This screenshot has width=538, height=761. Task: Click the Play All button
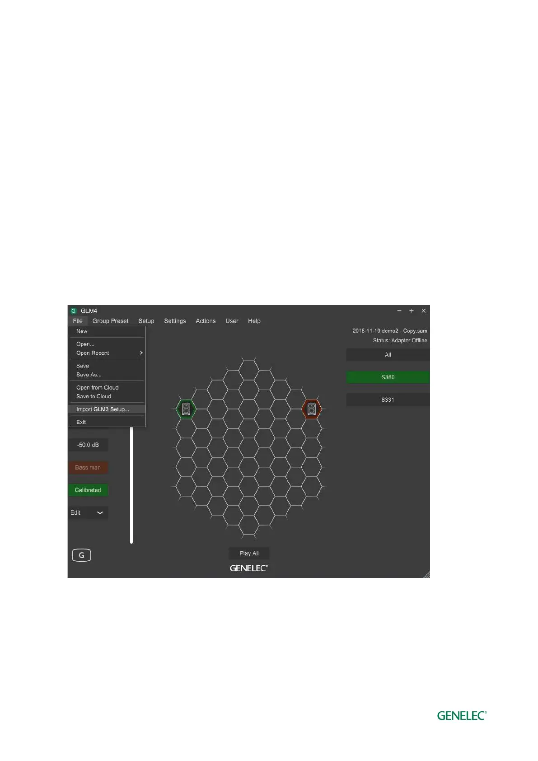(x=249, y=553)
